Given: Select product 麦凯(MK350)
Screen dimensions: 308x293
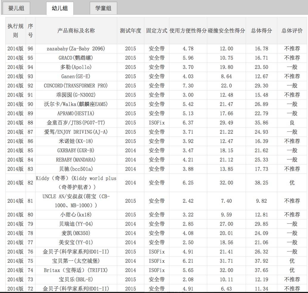Looking at the screenshot, I should point(76,233).
